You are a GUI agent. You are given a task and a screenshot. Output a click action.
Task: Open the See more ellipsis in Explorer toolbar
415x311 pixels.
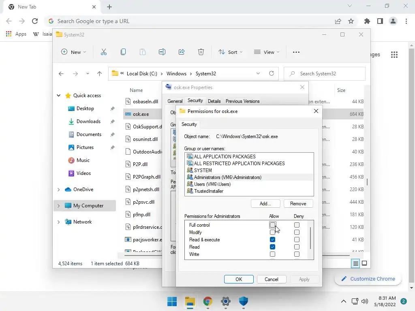[296, 52]
